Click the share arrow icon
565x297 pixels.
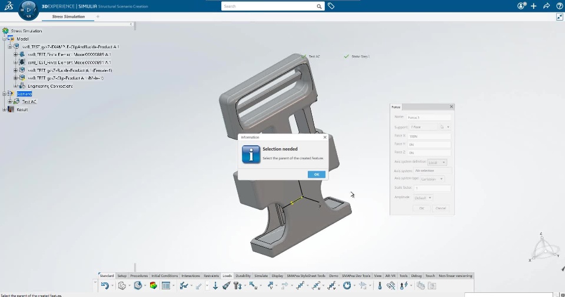click(x=546, y=6)
